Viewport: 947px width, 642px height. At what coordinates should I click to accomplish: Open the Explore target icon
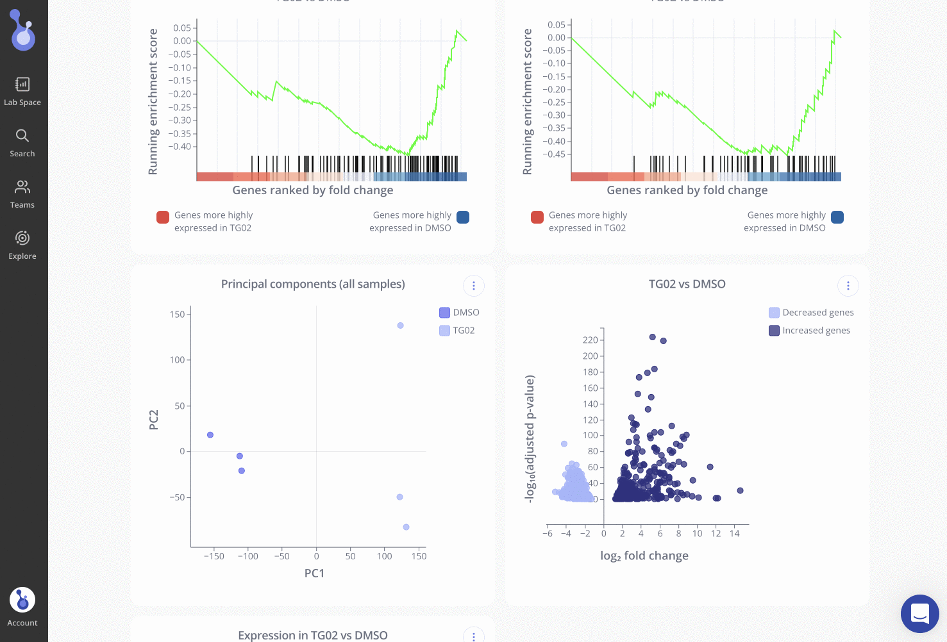pyautogui.click(x=22, y=238)
